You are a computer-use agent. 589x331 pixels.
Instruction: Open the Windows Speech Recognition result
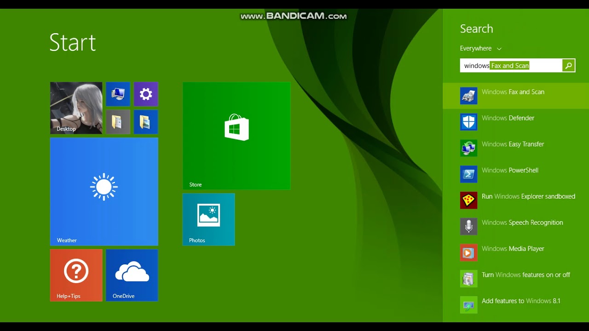click(516, 227)
